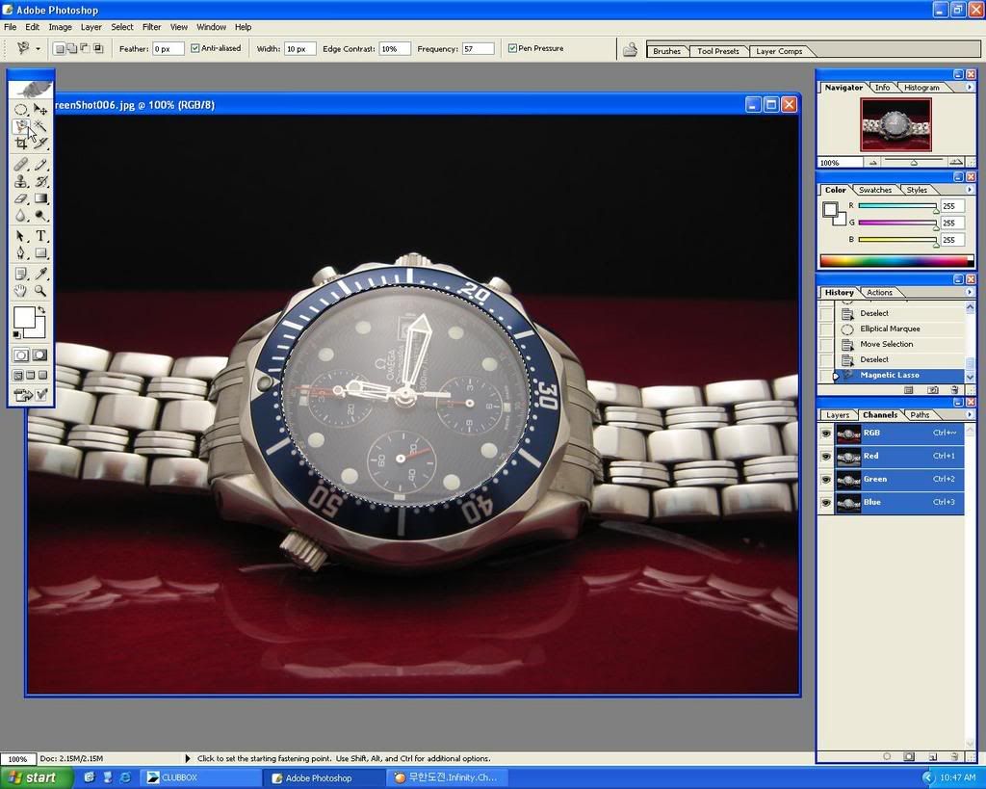Open the Actions tab
Image resolution: width=986 pixels, height=789 pixels.
pyautogui.click(x=879, y=293)
